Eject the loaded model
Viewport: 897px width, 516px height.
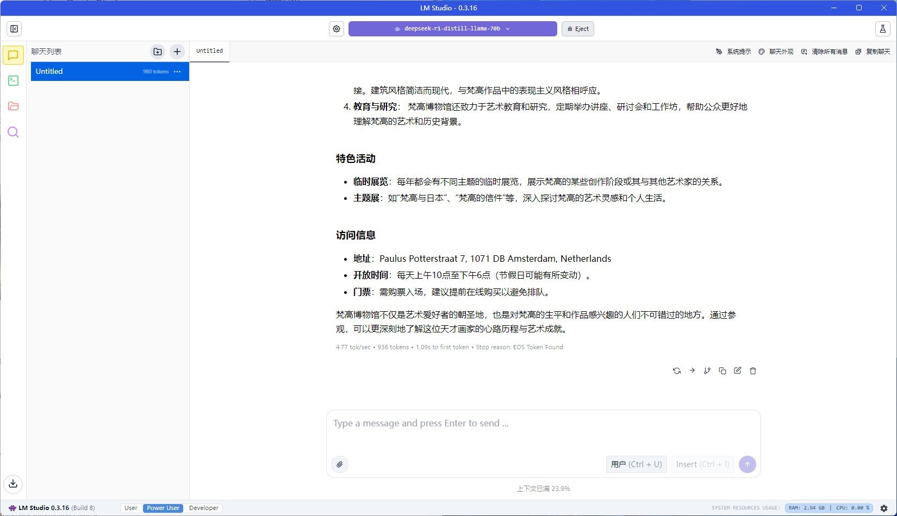tap(578, 29)
